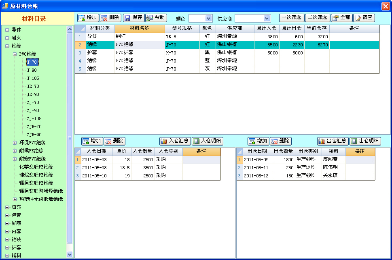Click the 全部 show all button

[x=341, y=18]
